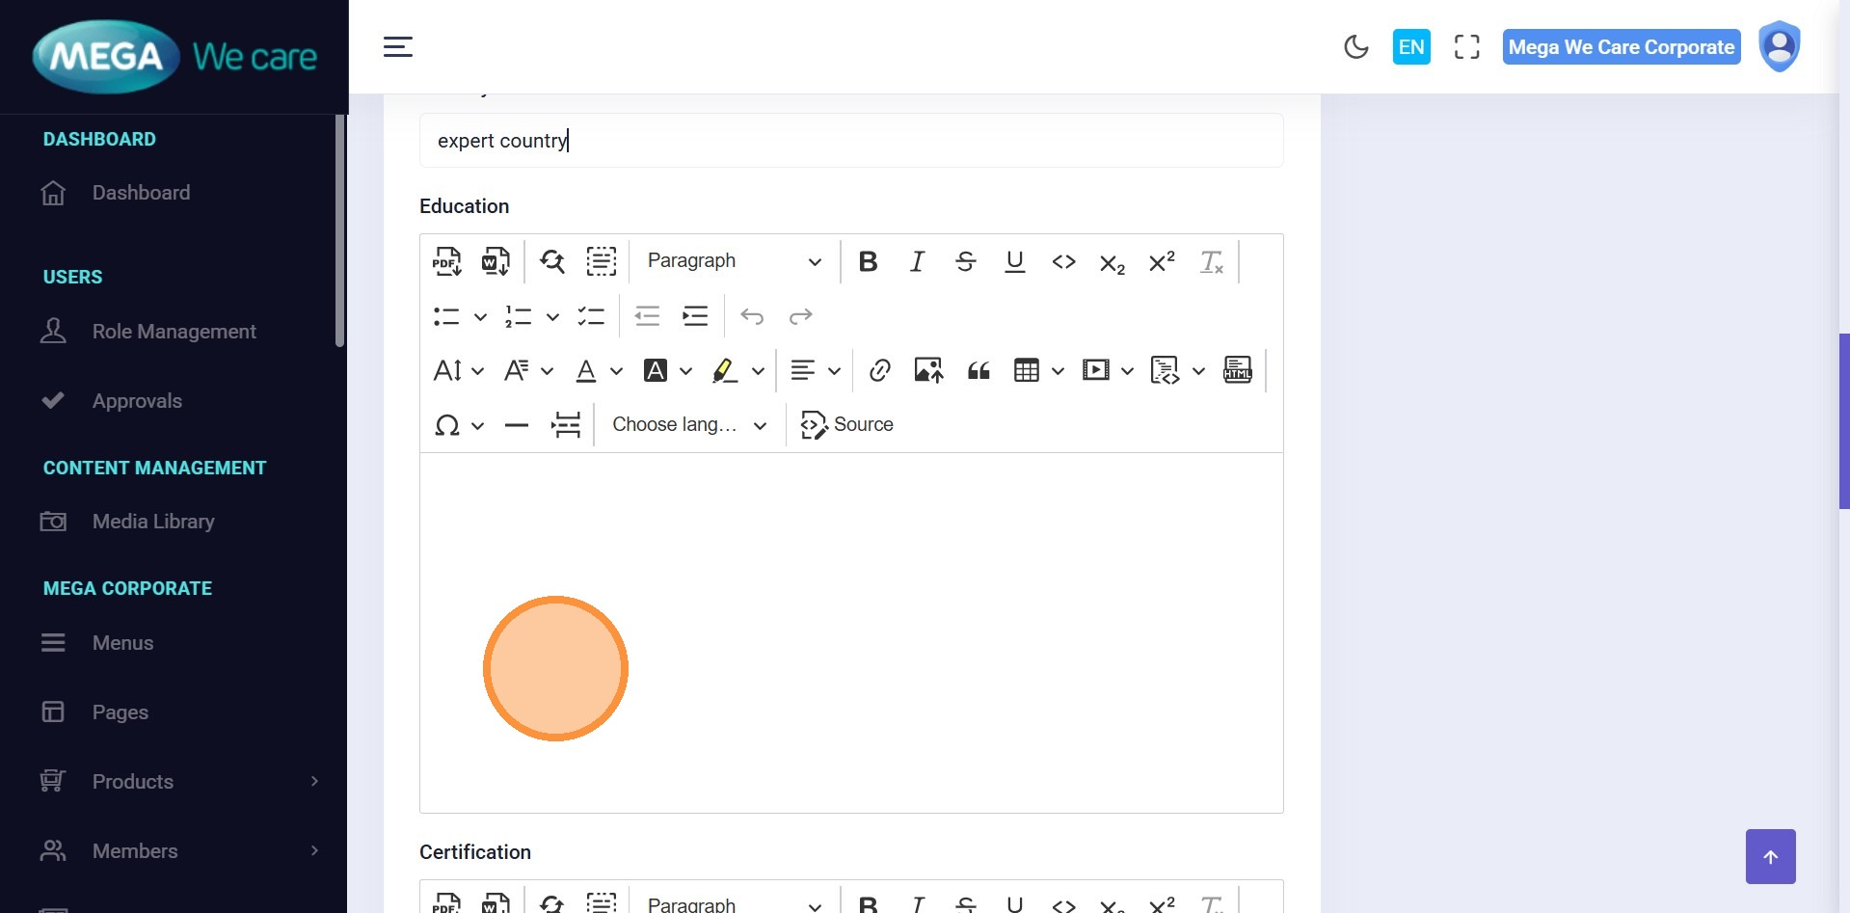
Task: Toggle bold formatting in Education editor
Action: [x=868, y=261]
